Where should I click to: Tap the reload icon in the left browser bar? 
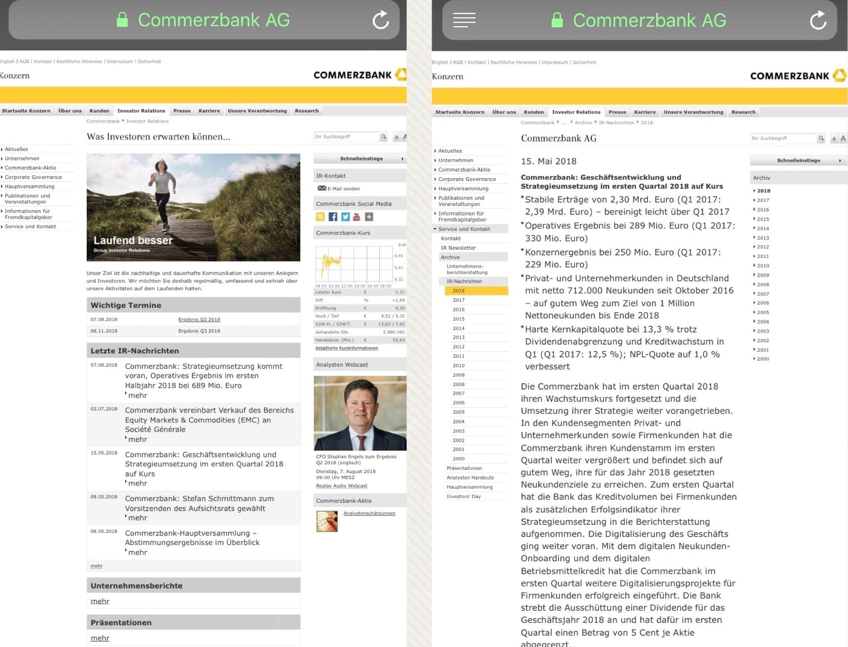coord(381,20)
